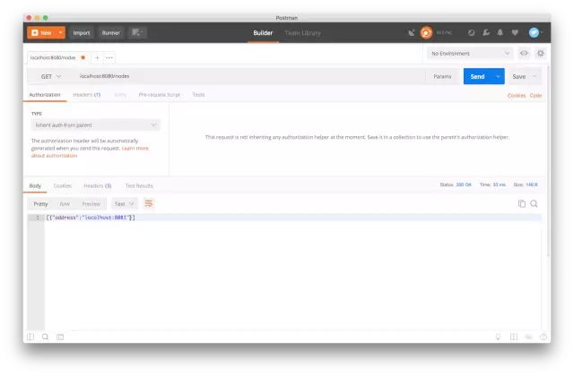Click the Params button
Viewport: 574px width, 376px height.
442,76
